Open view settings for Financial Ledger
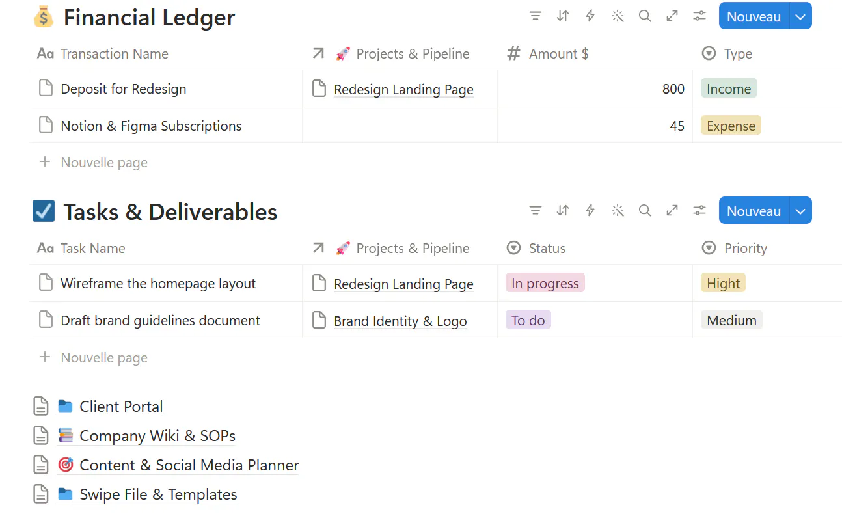 click(x=699, y=16)
